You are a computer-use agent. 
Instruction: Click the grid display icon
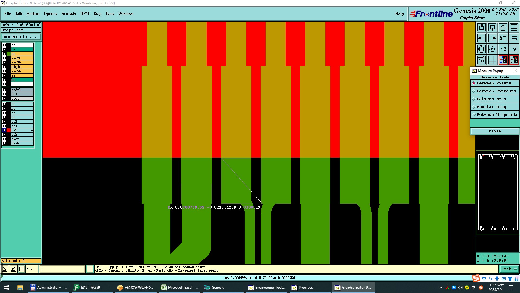(492, 60)
